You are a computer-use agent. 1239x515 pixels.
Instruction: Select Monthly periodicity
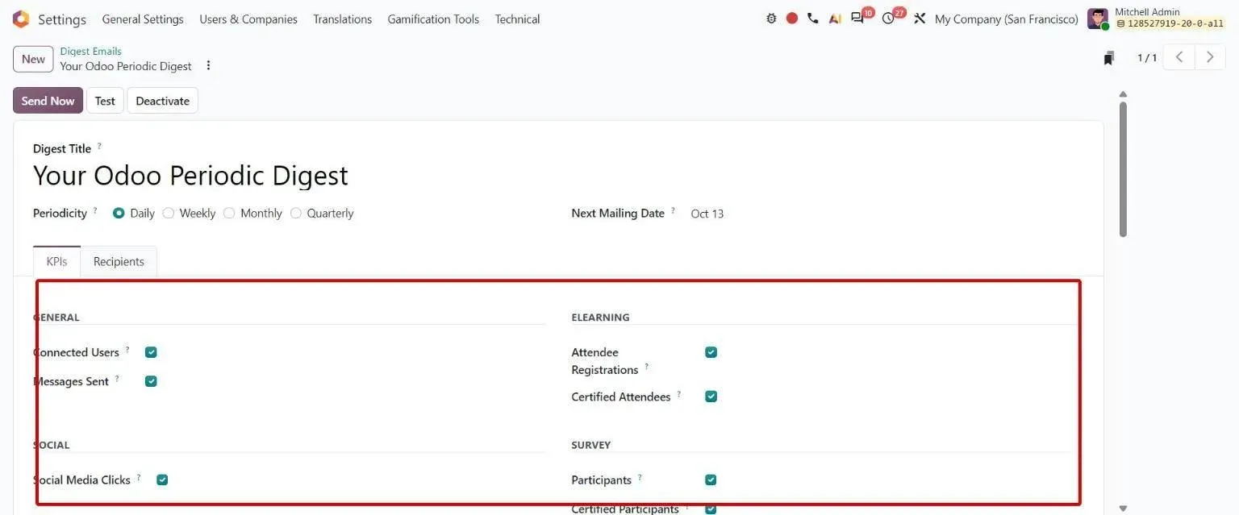point(229,214)
